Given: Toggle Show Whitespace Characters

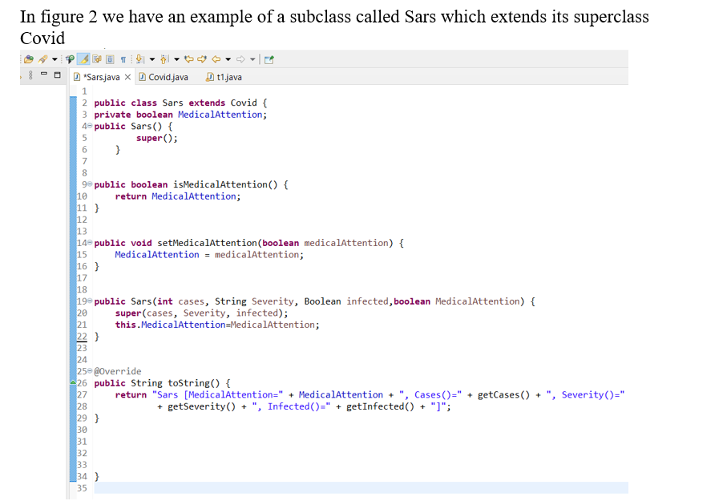Looking at the screenshot, I should coord(123,58).
